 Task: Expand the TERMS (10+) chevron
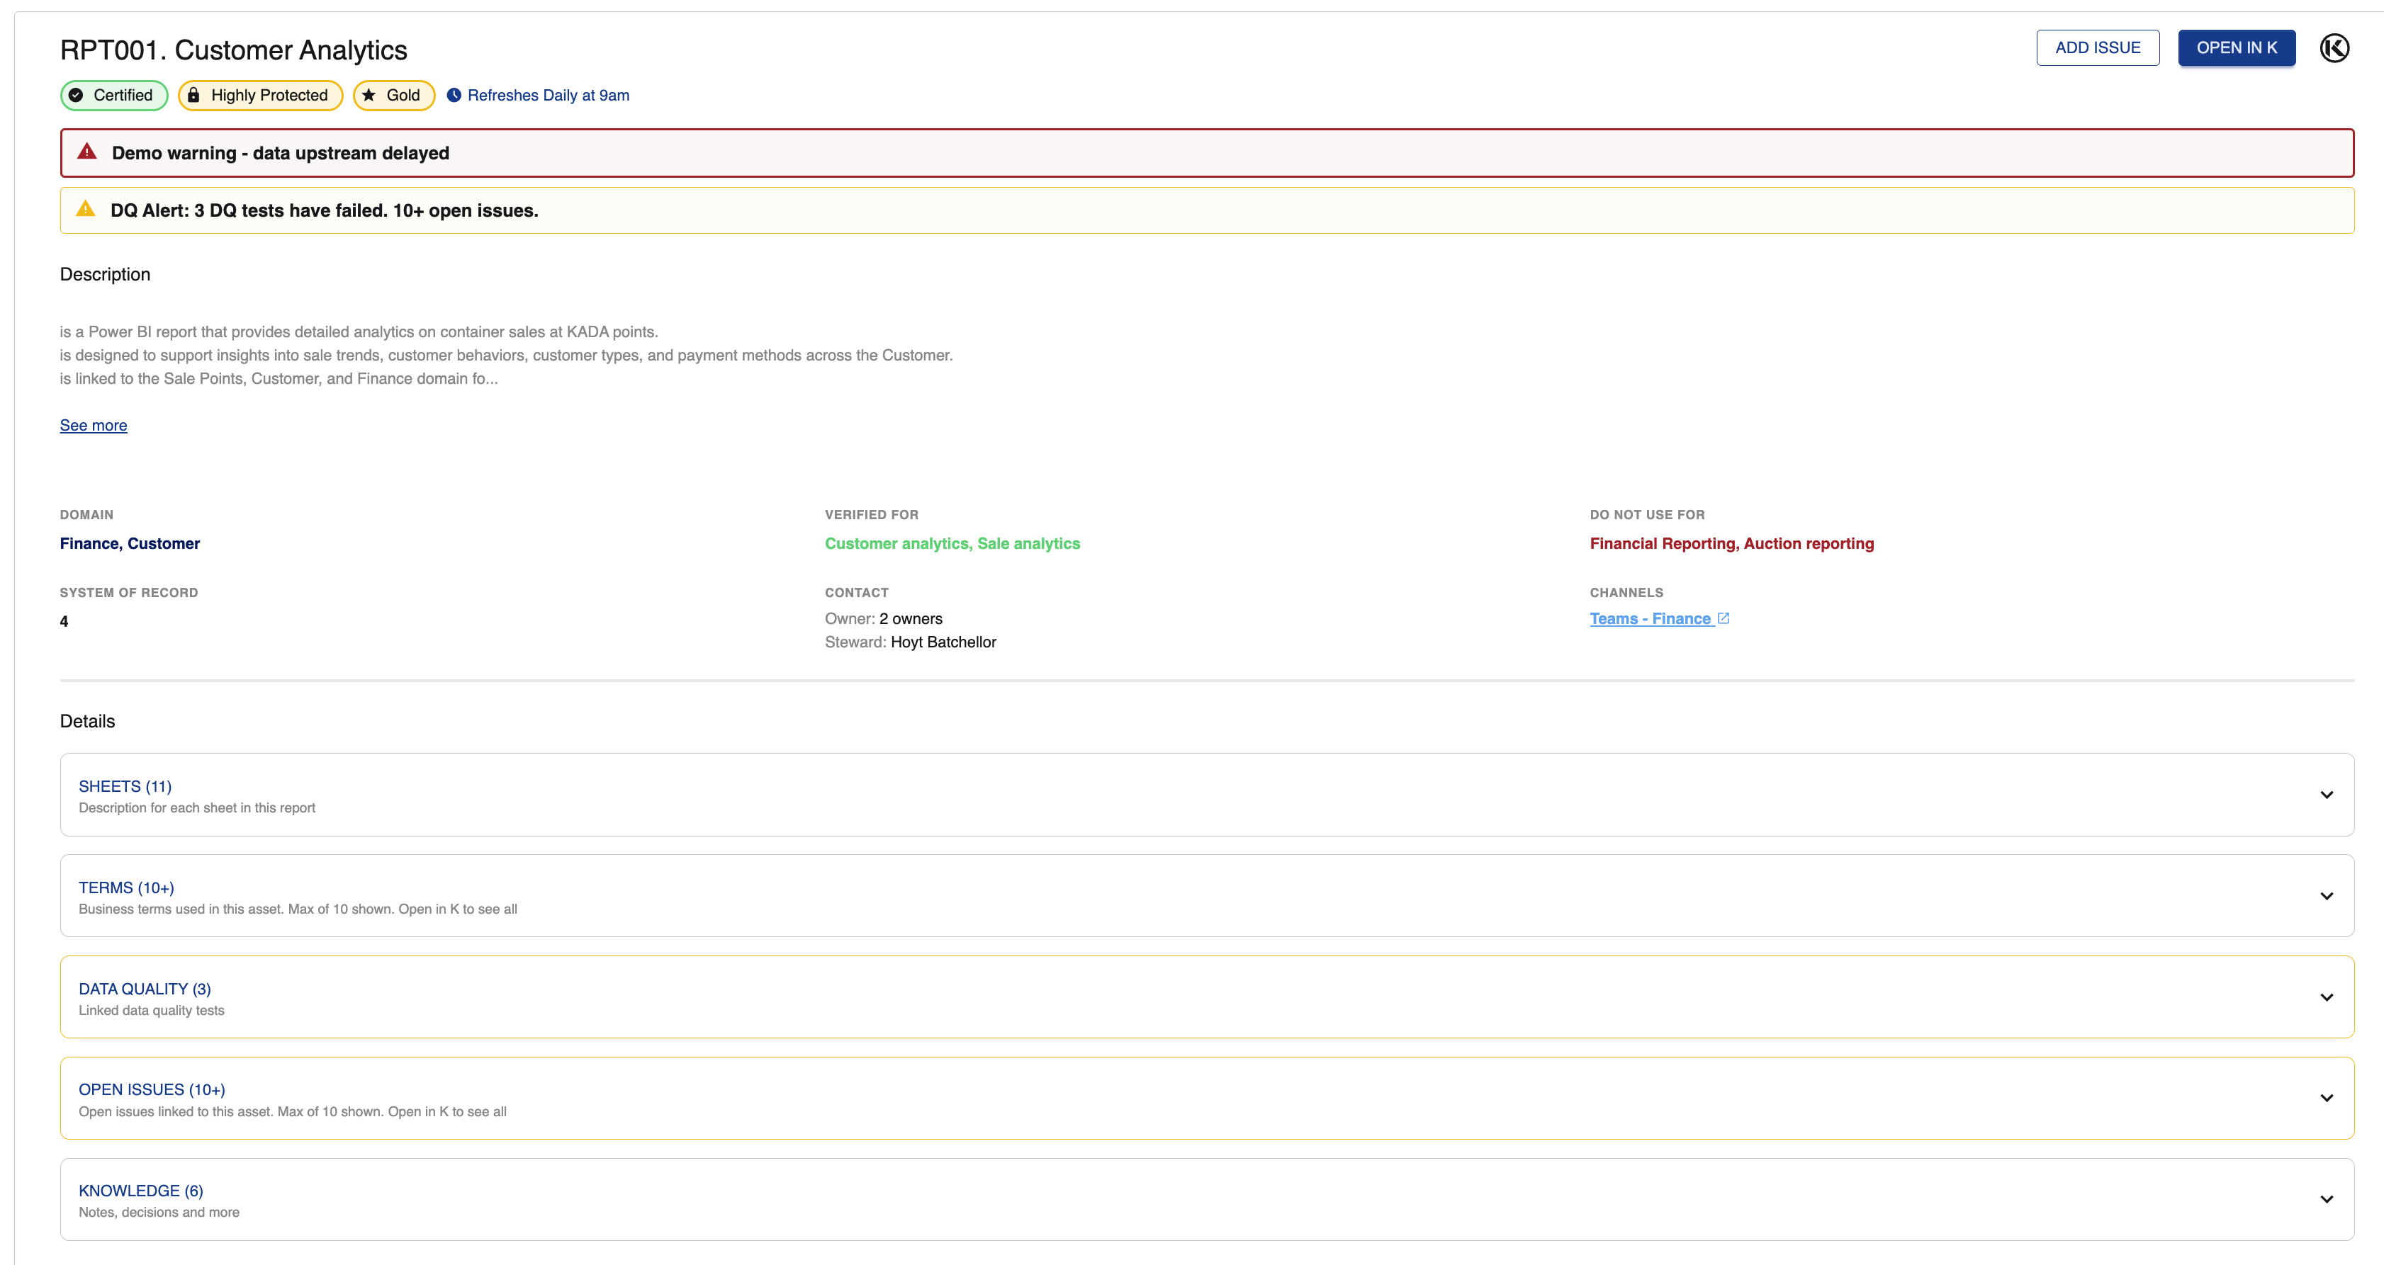pos(2326,896)
